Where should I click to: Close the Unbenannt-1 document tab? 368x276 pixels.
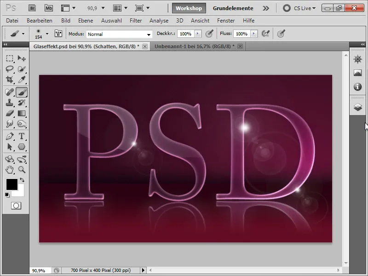[x=240, y=46]
